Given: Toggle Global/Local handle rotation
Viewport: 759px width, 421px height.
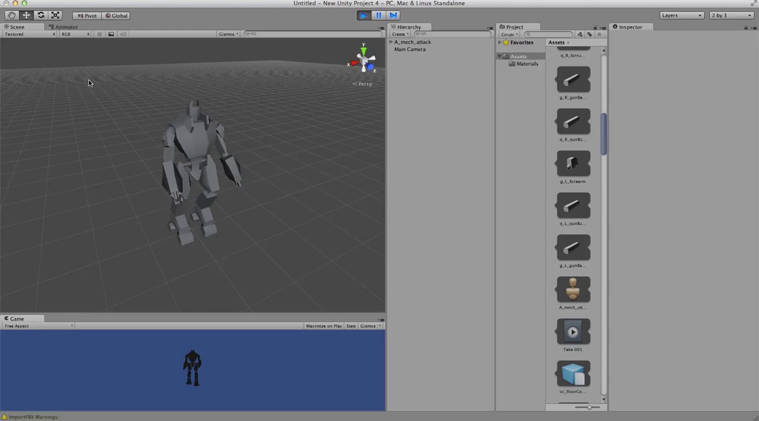Looking at the screenshot, I should (x=116, y=16).
